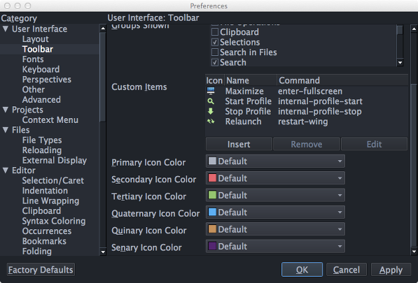Enable the Clipboard group checkbox
Viewport: 418px width, 283px height.
click(x=214, y=32)
